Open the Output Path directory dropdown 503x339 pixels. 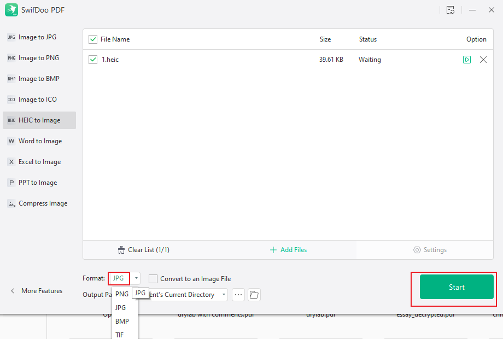[x=224, y=294]
